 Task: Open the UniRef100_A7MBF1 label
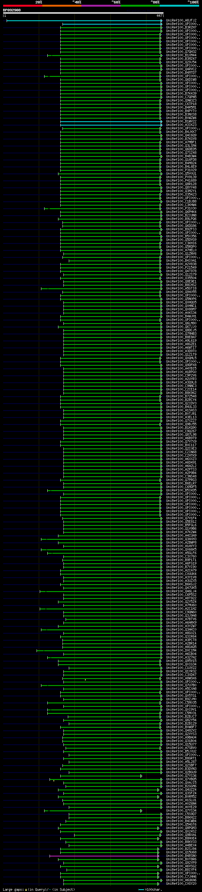(x=181, y=142)
